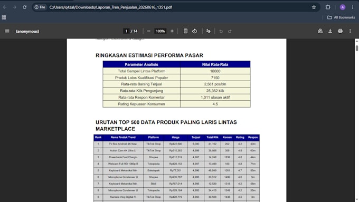Open the tab groups grid icon

click(4, 17)
